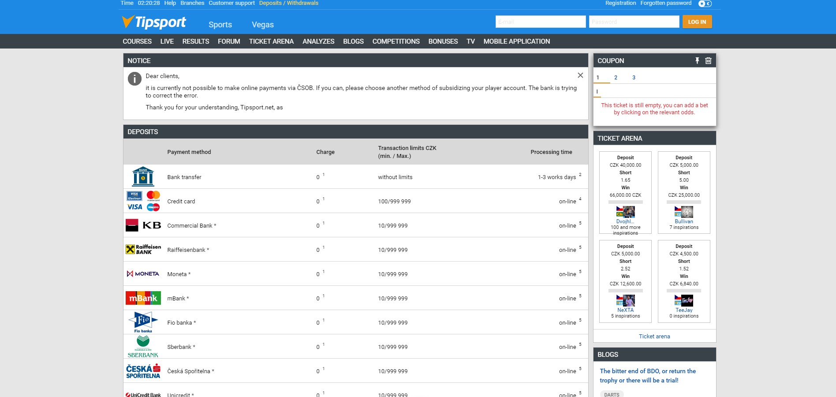Click the Sberbank logo
836x397 pixels.
pyautogui.click(x=143, y=346)
